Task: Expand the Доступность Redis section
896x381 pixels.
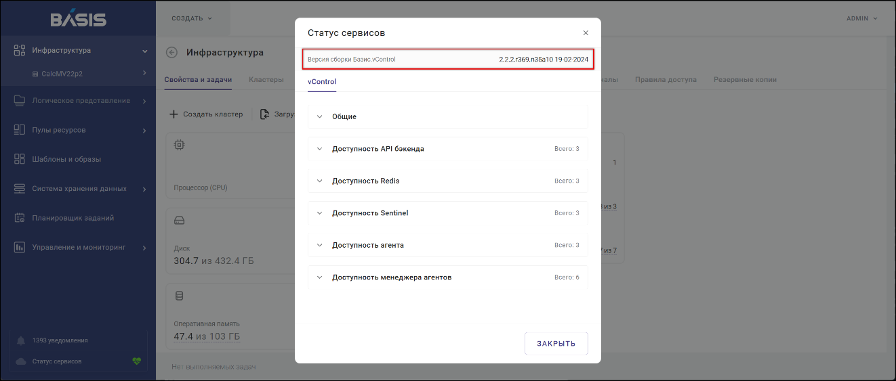Action: point(320,181)
